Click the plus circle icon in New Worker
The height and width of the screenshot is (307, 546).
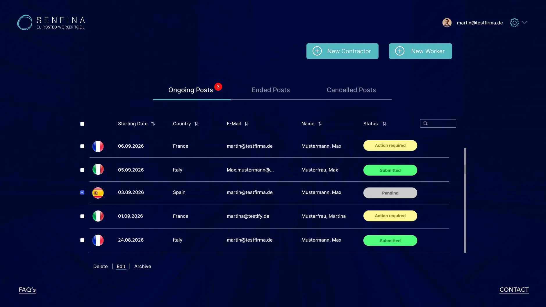tap(400, 51)
